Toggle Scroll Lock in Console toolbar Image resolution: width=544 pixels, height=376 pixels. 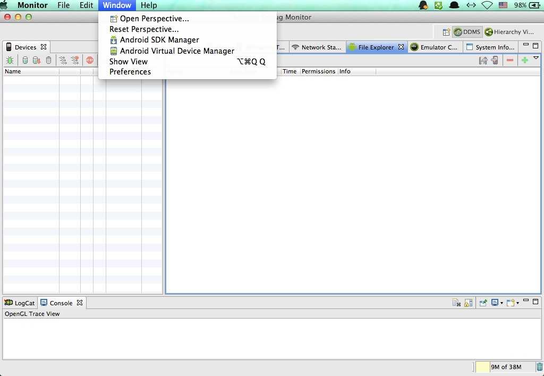pyautogui.click(x=468, y=303)
